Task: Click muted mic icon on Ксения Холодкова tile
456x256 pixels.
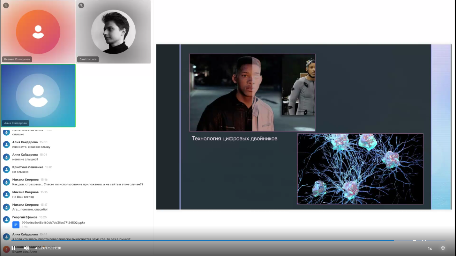Action: coord(6,5)
